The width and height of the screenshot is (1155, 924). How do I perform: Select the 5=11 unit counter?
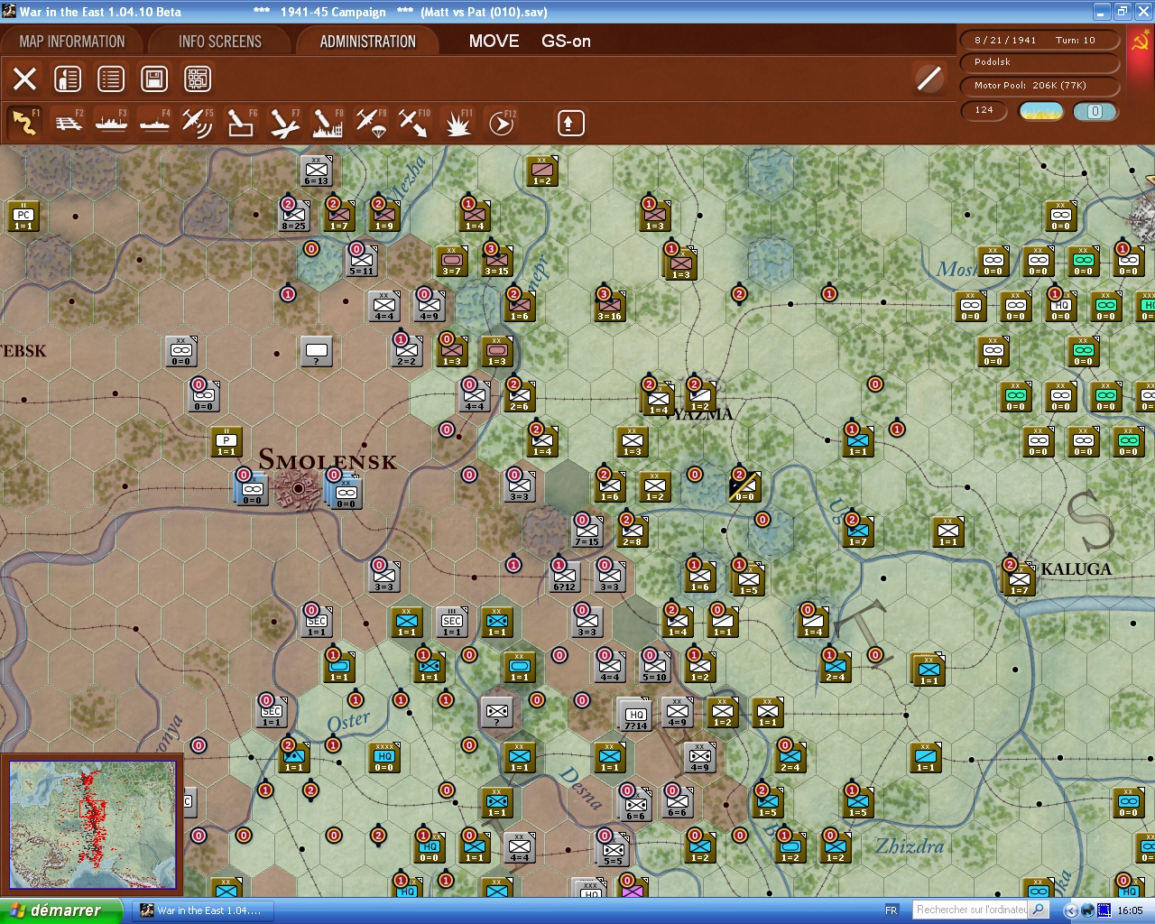click(x=361, y=261)
